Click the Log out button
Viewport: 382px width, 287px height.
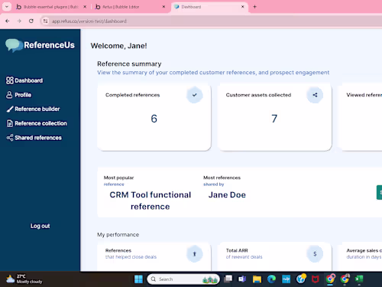(40, 226)
